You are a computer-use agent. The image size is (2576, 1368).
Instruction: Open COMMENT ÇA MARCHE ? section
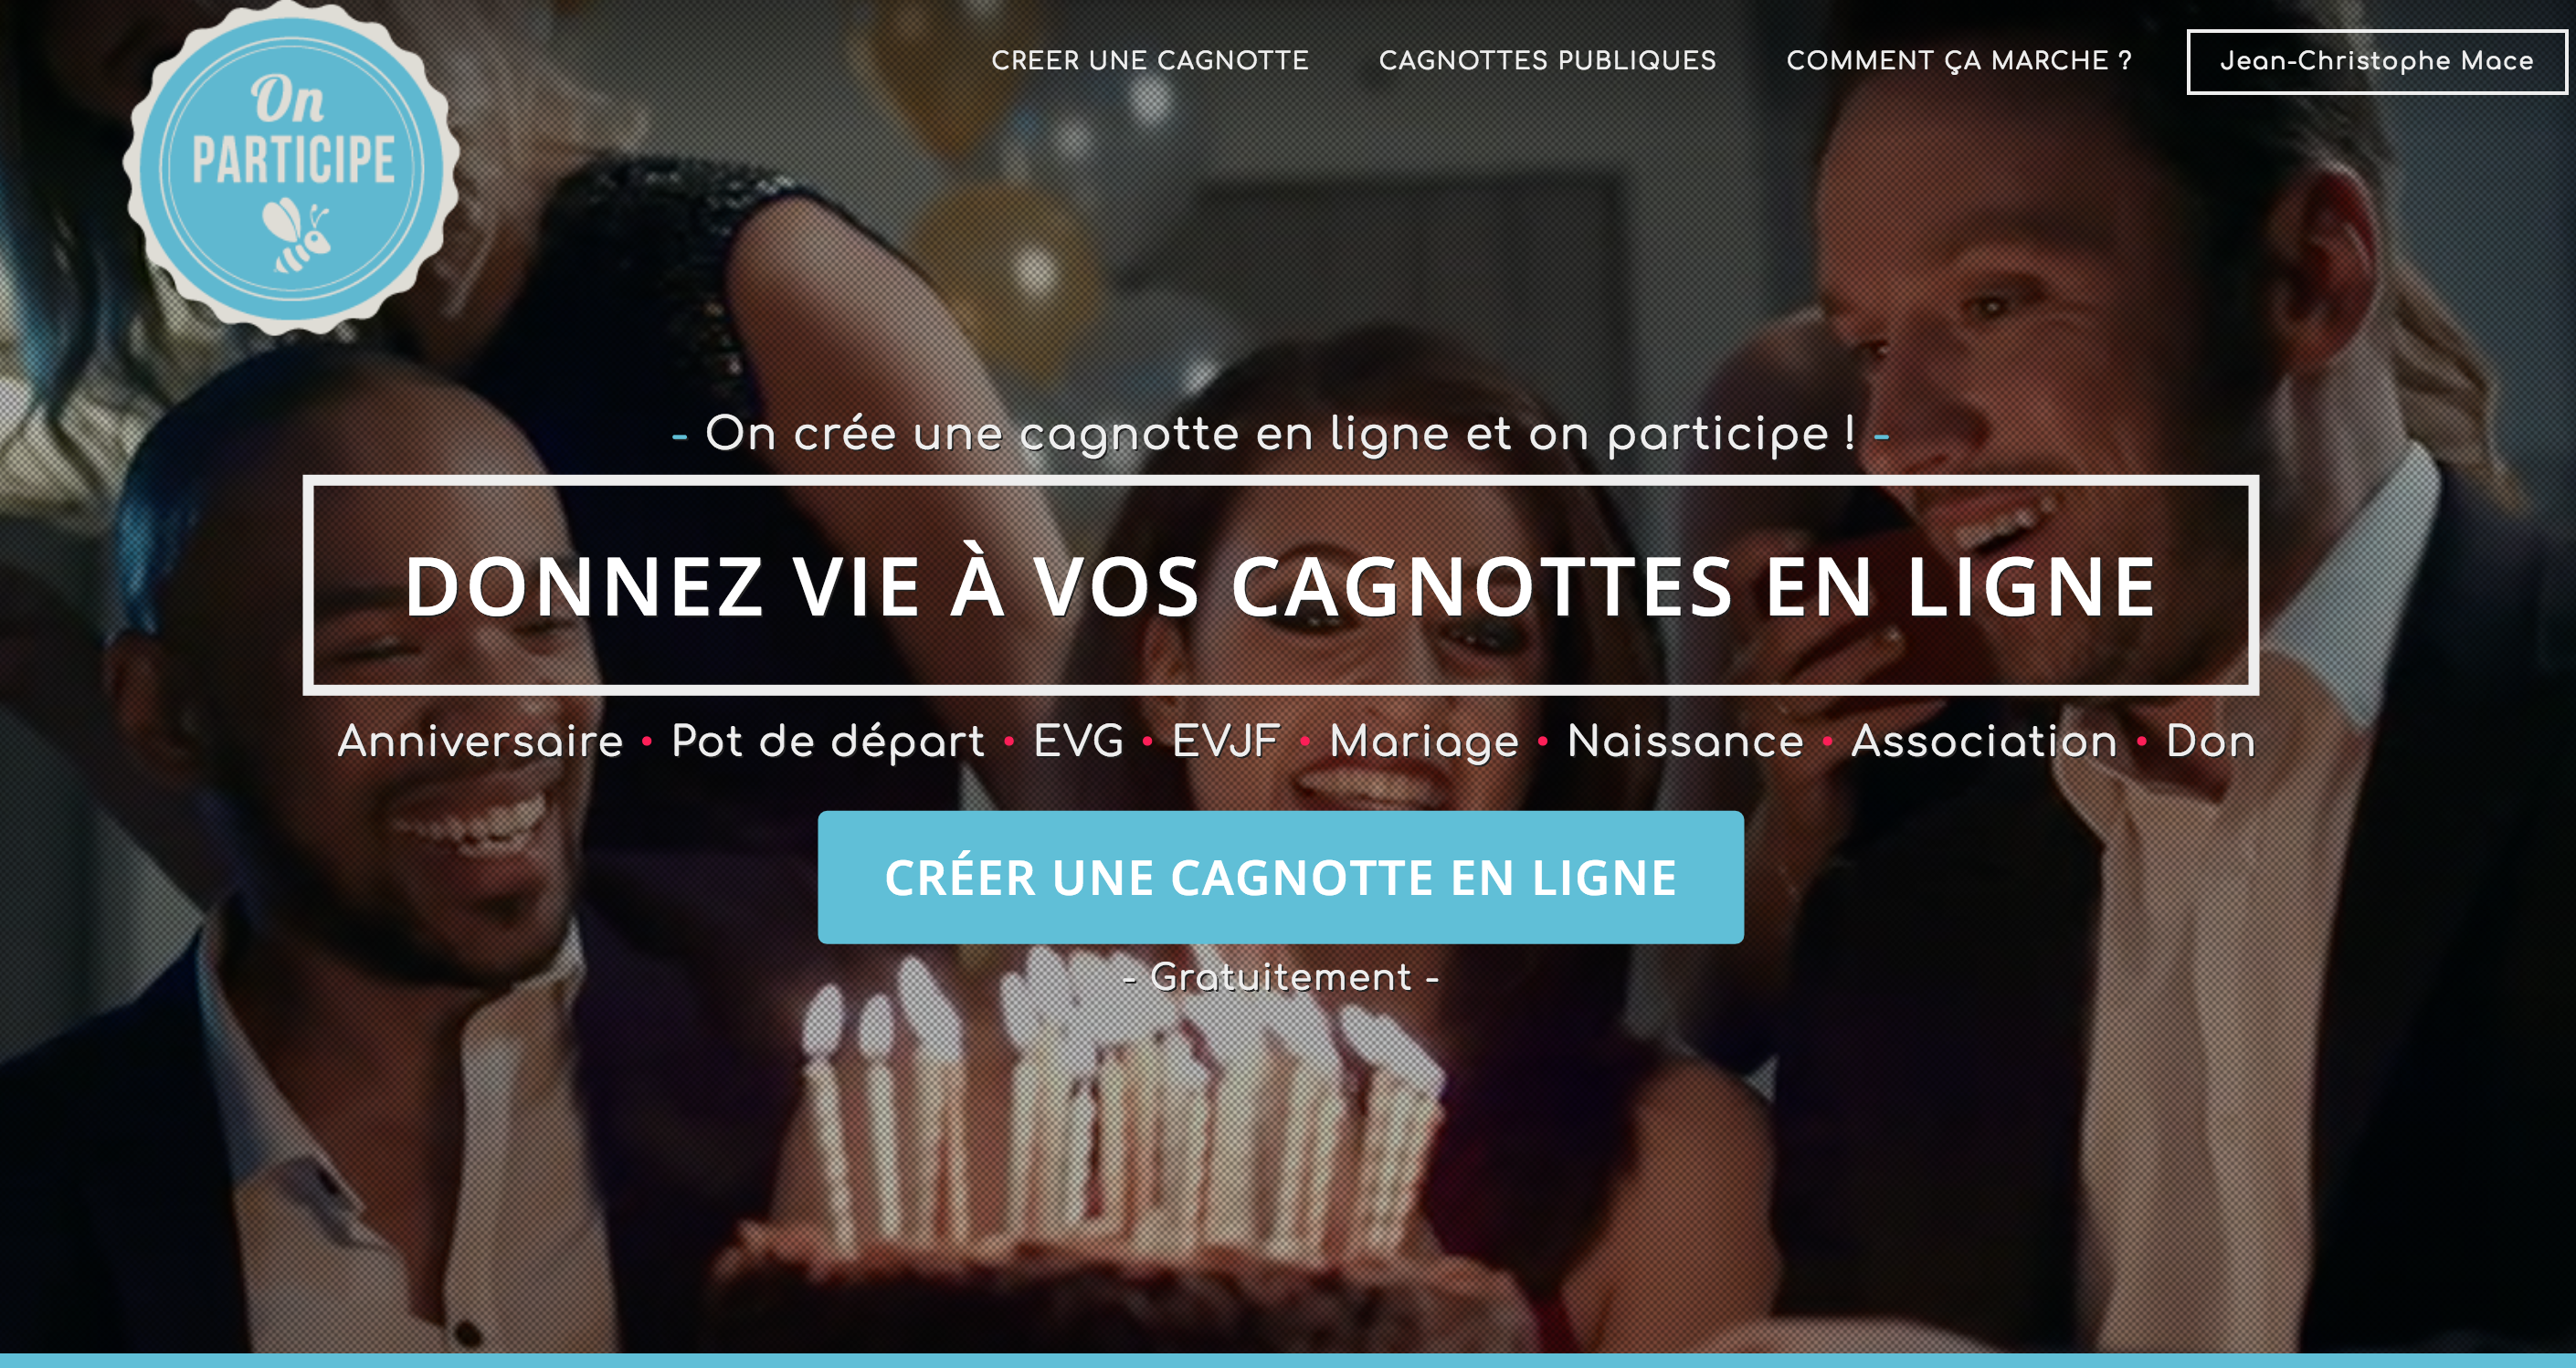click(x=1959, y=61)
